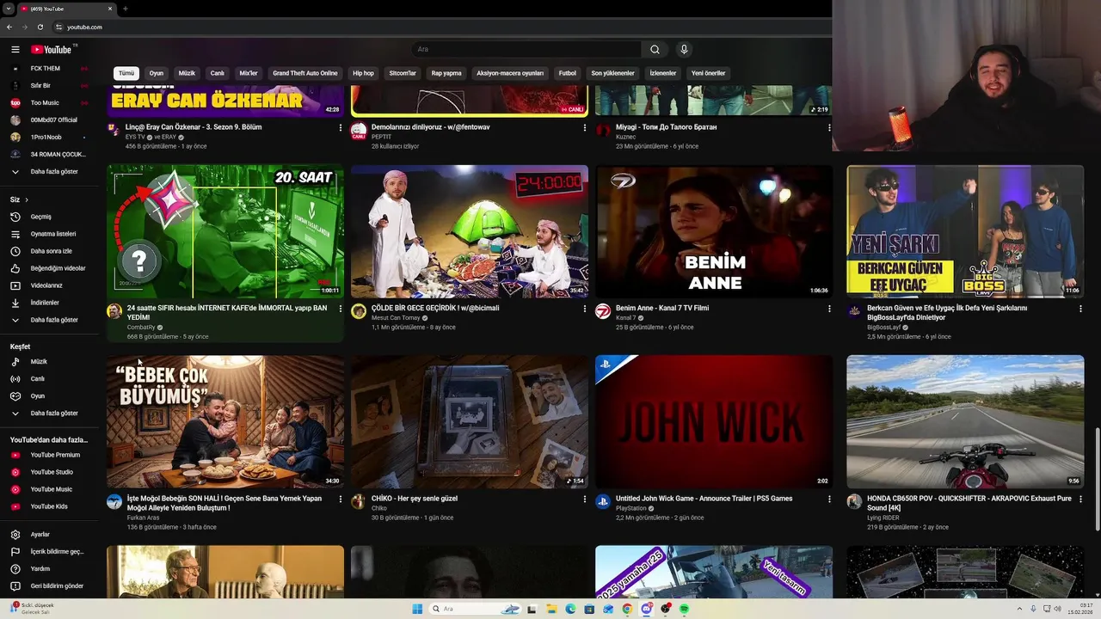
Task: Play the BEBEK ÇOK BÜYÜMÜŞ thumbnail
Action: pos(225,422)
